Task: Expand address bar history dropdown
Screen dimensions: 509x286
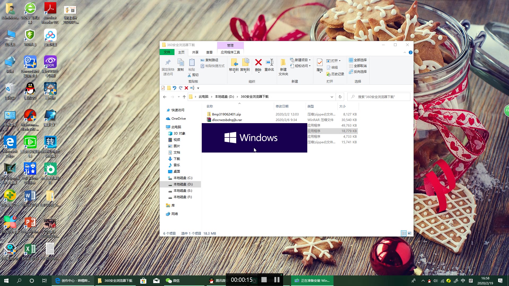Action: point(332,97)
